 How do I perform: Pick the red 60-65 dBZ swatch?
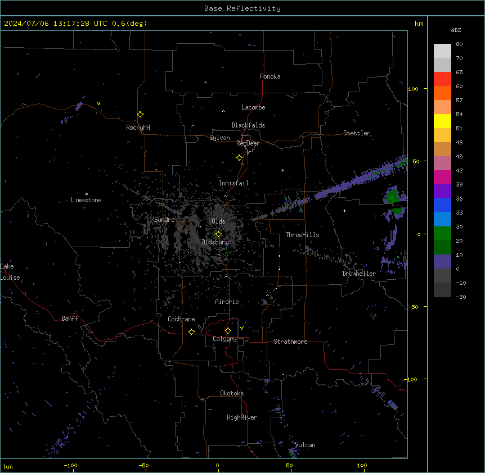click(x=442, y=79)
